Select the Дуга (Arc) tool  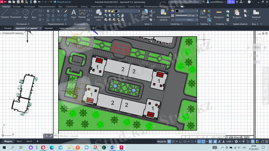point(34,13)
